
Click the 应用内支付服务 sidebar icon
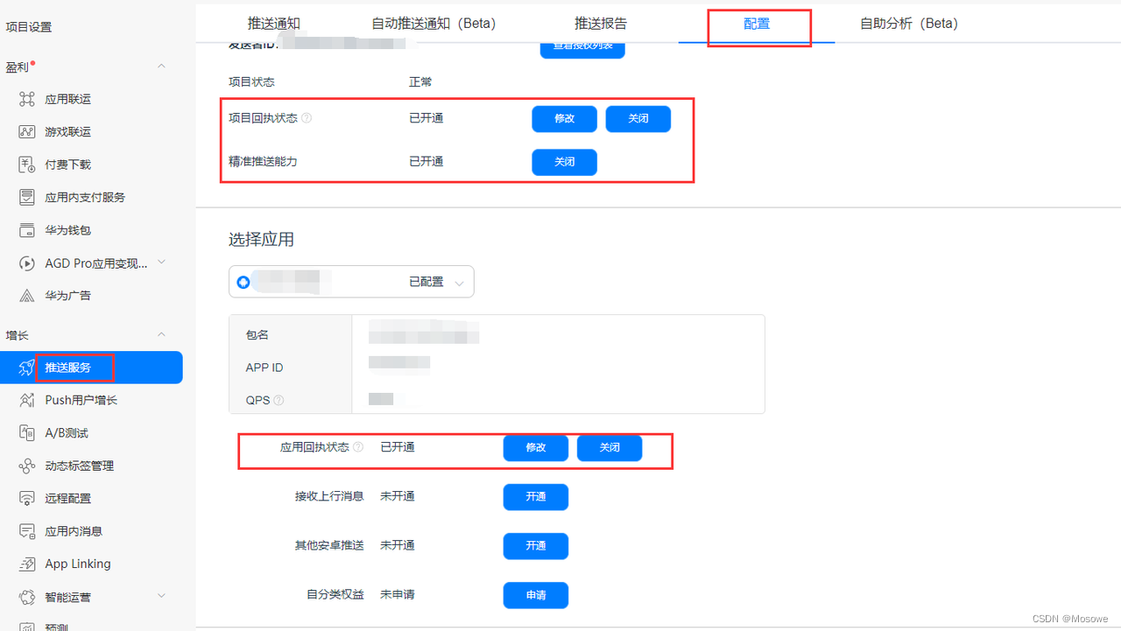[x=27, y=198]
